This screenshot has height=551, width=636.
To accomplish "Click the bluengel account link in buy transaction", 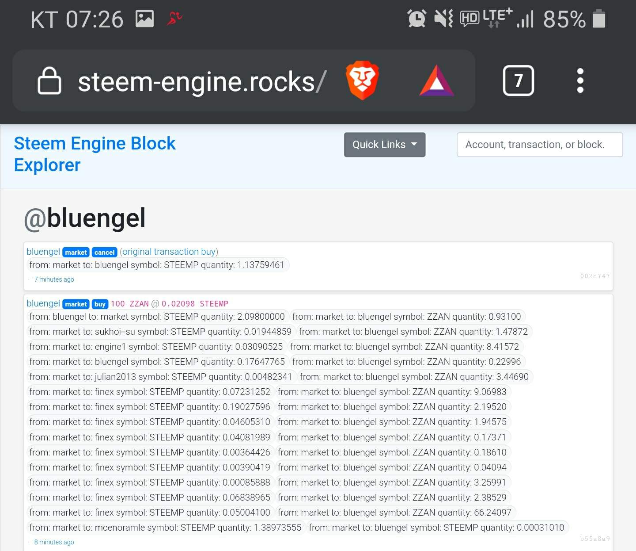I will (43, 303).
